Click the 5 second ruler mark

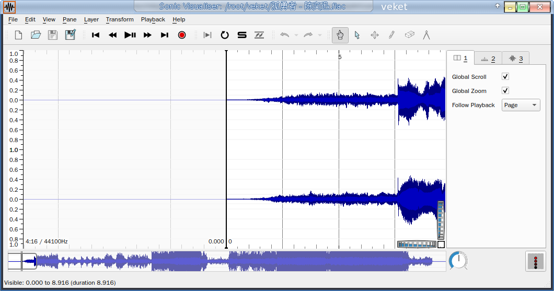coord(340,57)
